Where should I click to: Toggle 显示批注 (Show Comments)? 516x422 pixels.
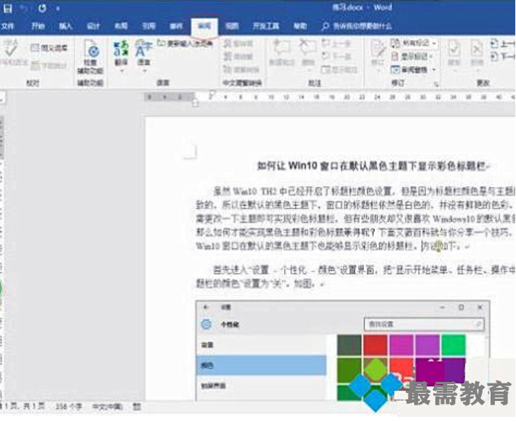coord(339,70)
